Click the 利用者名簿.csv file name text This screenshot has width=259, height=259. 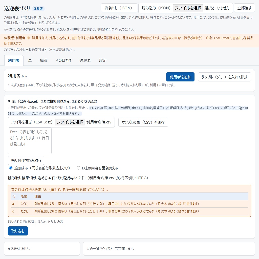point(99,122)
